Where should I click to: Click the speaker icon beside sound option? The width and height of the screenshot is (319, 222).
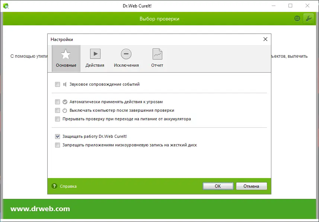[65, 84]
